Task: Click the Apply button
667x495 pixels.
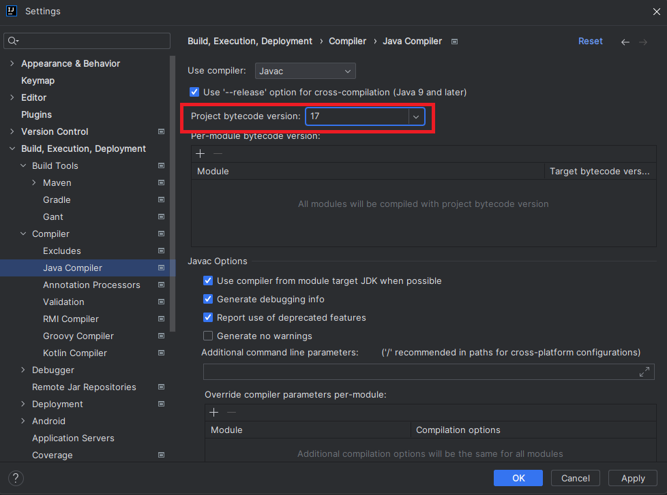Action: tap(632, 478)
